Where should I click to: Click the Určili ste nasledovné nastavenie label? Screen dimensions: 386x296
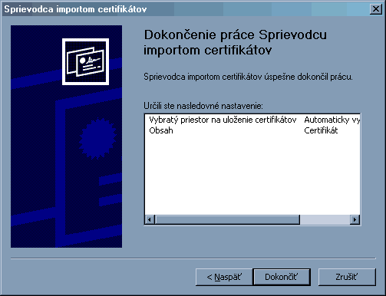click(x=203, y=106)
